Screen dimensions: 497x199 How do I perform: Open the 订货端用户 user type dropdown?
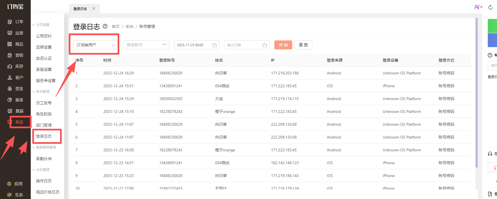click(96, 45)
